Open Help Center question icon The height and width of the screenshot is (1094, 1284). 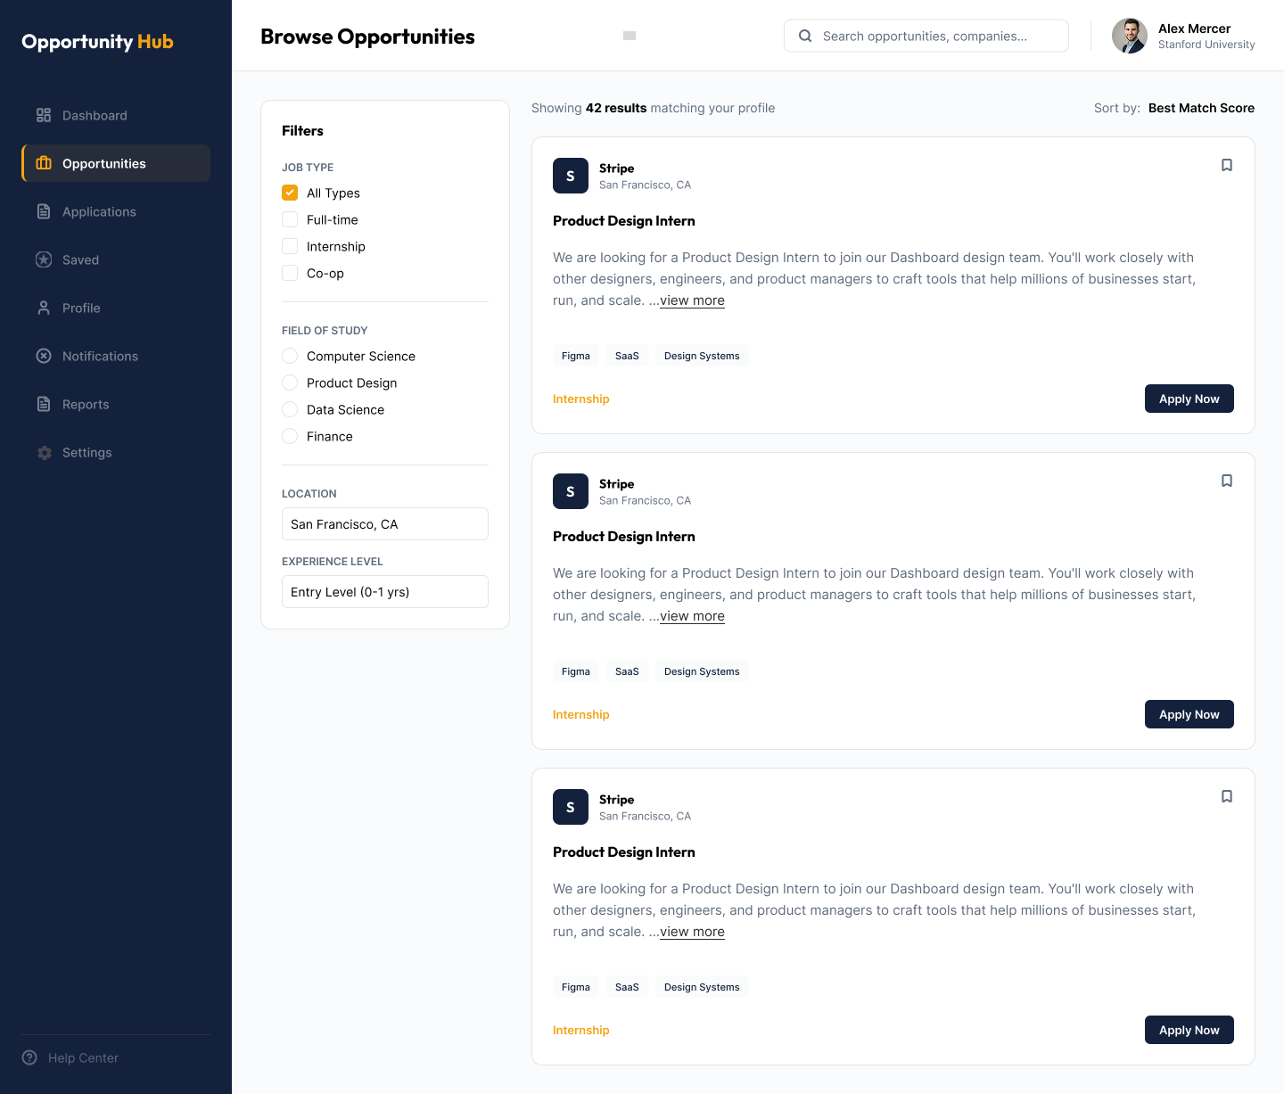(29, 1057)
